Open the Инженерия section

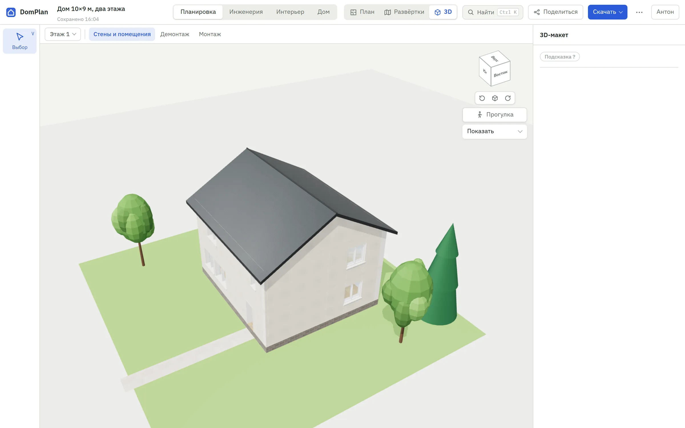pyautogui.click(x=246, y=12)
